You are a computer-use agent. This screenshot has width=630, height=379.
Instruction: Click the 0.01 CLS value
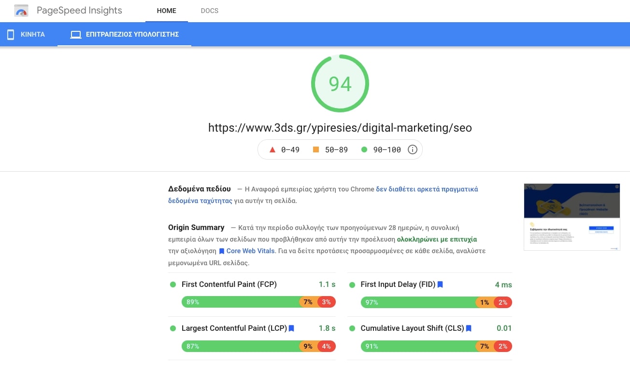(504, 328)
